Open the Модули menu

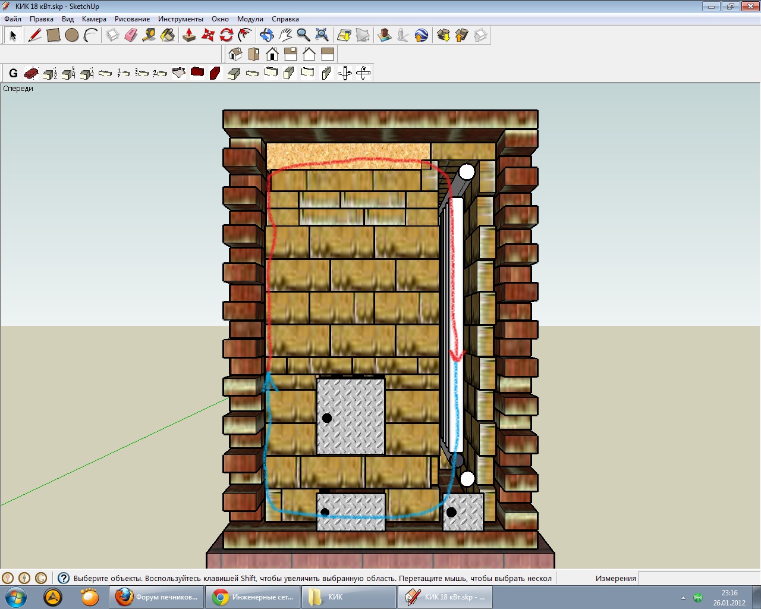250,19
